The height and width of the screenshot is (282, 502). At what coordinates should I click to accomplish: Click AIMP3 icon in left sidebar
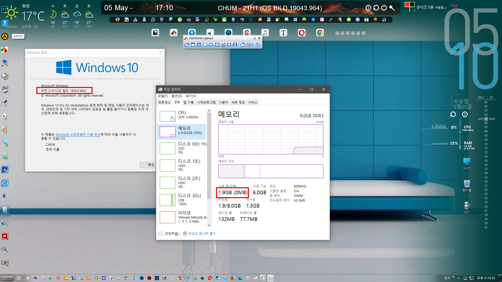pyautogui.click(x=5, y=36)
